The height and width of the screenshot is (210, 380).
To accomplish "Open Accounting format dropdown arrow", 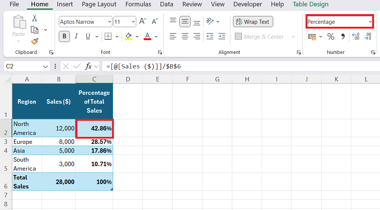I will [320, 37].
